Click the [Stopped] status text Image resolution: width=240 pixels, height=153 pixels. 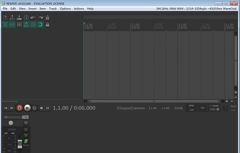click(124, 108)
